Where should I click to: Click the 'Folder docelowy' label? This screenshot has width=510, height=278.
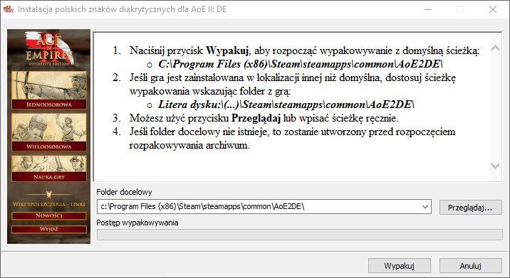[124, 192]
